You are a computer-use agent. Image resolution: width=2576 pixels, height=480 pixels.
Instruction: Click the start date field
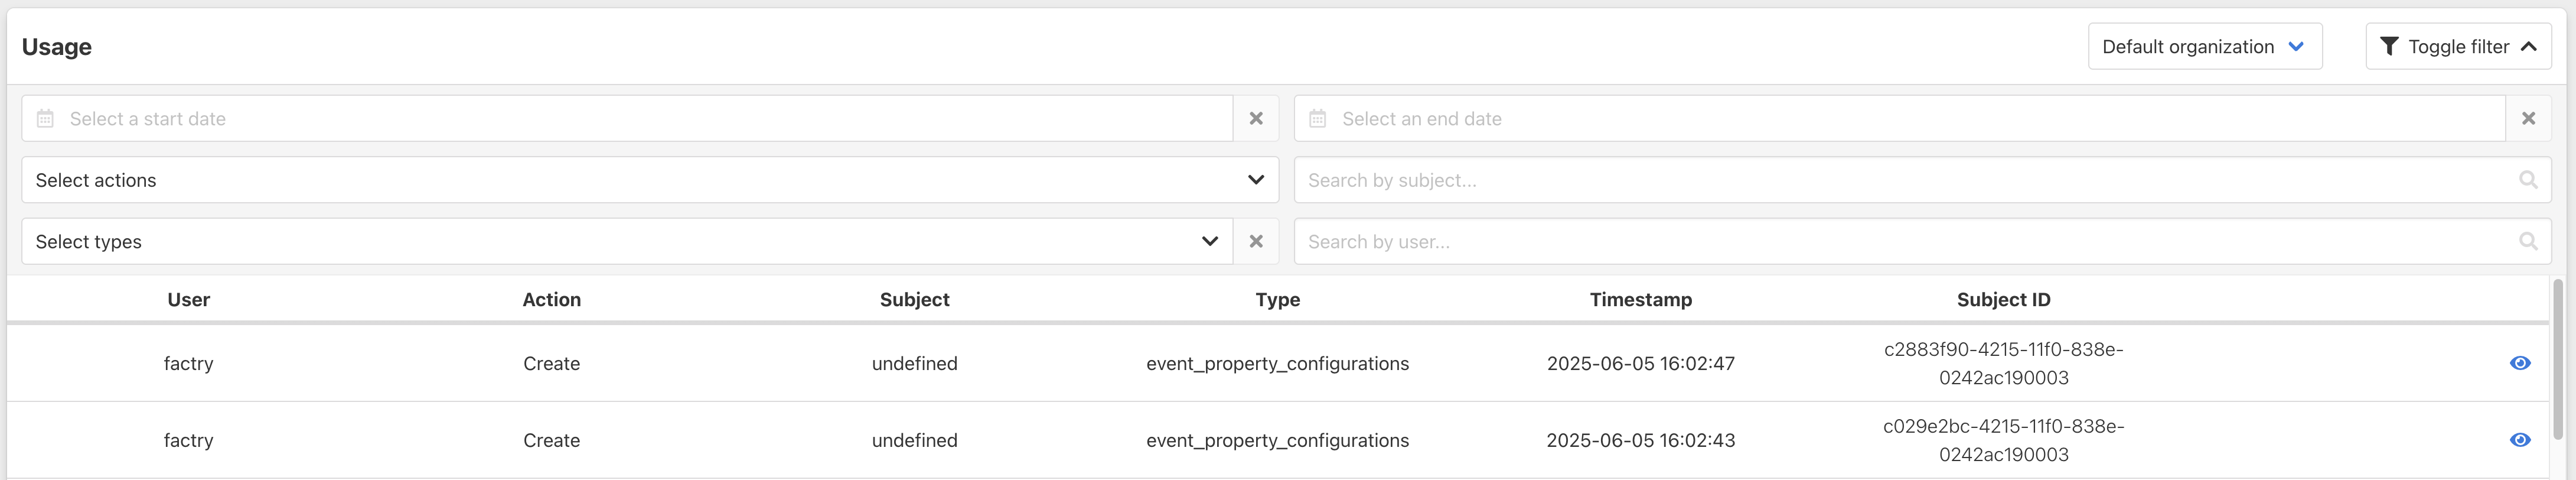pyautogui.click(x=627, y=118)
